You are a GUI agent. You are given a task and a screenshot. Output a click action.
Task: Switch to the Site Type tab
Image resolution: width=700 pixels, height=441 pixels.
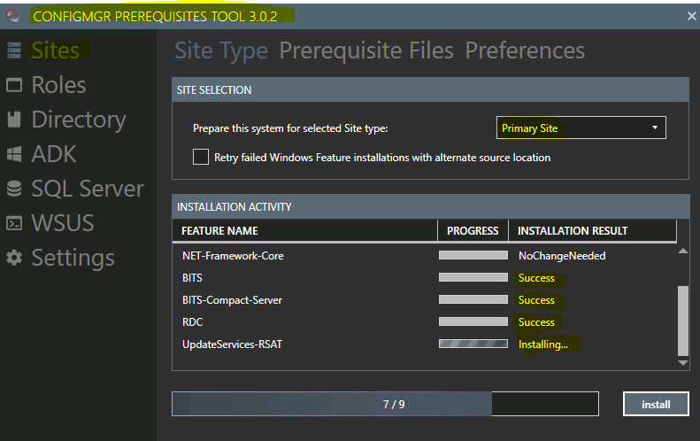click(221, 50)
